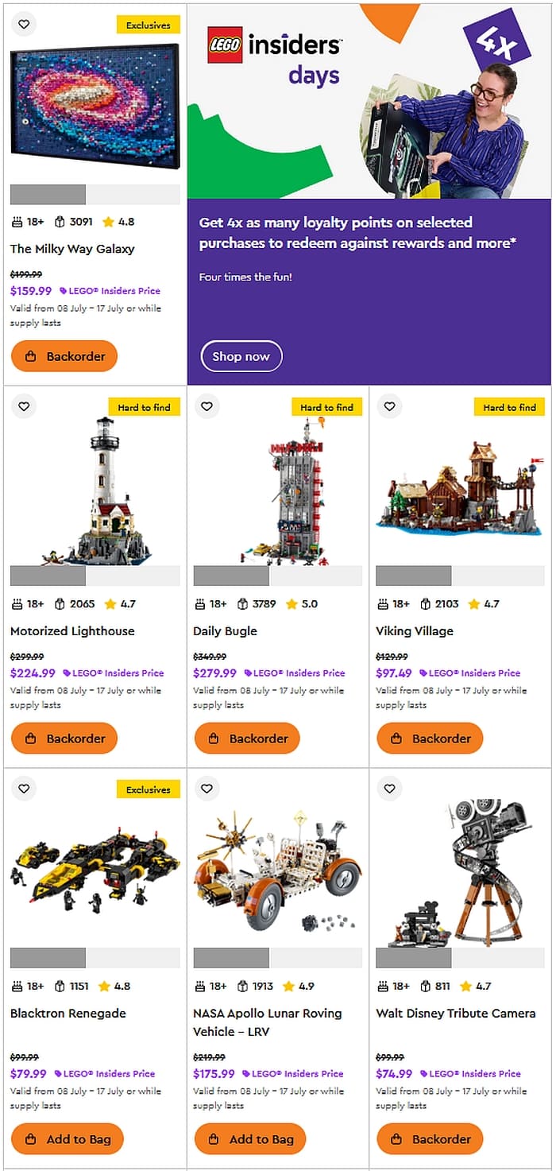The image size is (556, 1171).
Task: Add The Milky Way Galaxy to wishlist
Action: (24, 25)
